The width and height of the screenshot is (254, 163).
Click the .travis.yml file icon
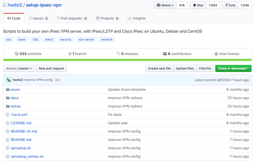[8, 115]
